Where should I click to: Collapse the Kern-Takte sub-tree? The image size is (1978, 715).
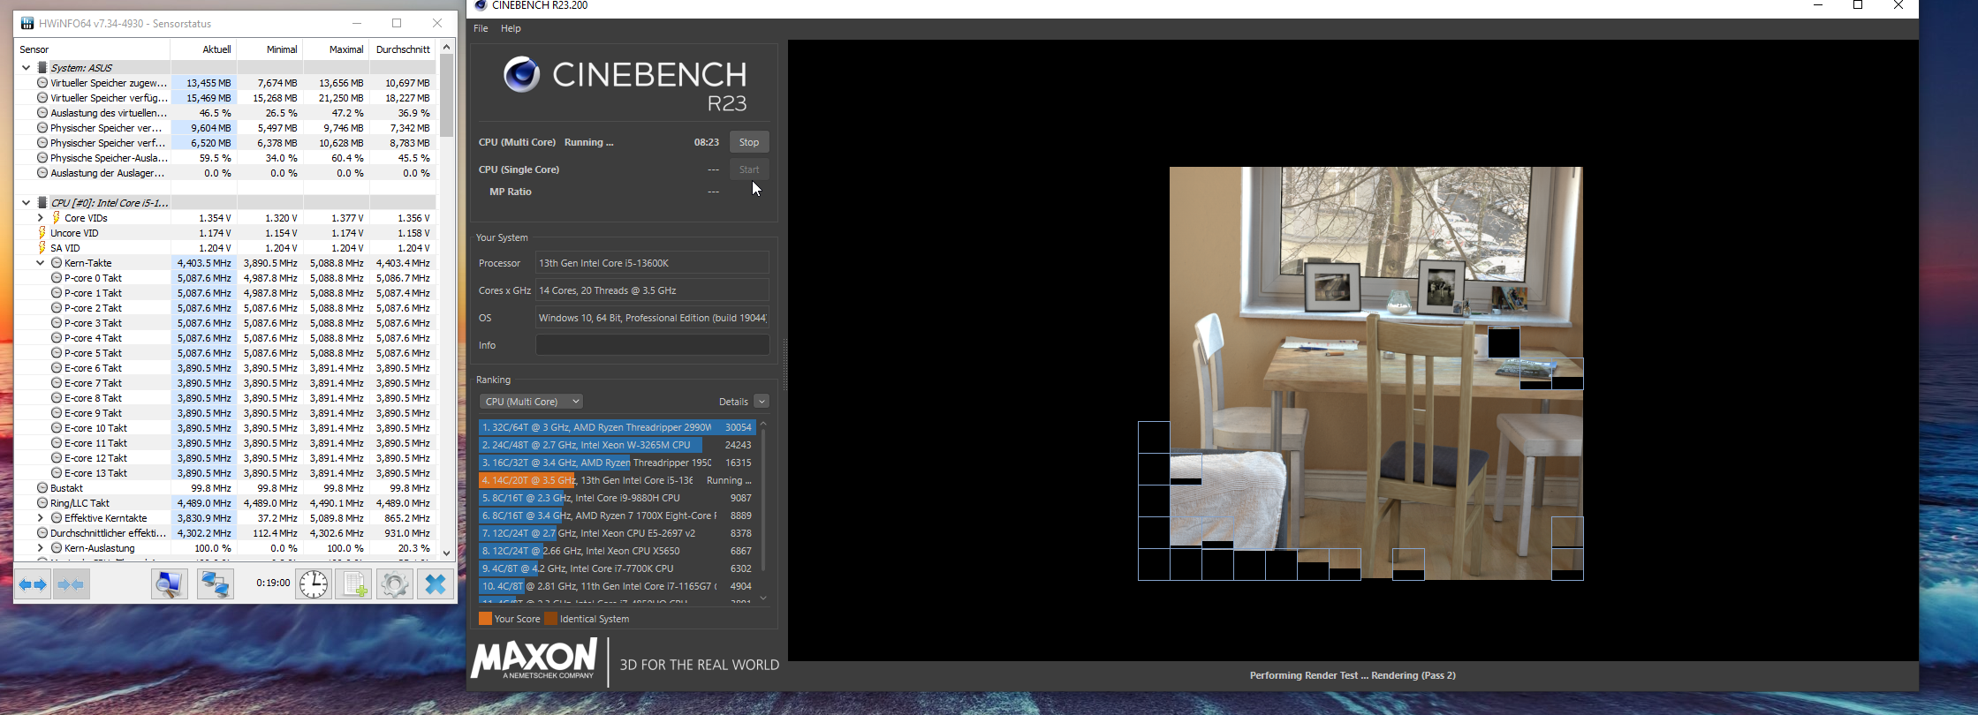[x=40, y=263]
